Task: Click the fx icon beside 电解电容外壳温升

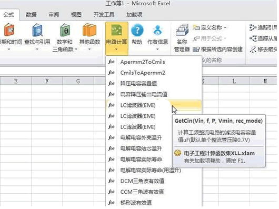Action: (x=112, y=138)
